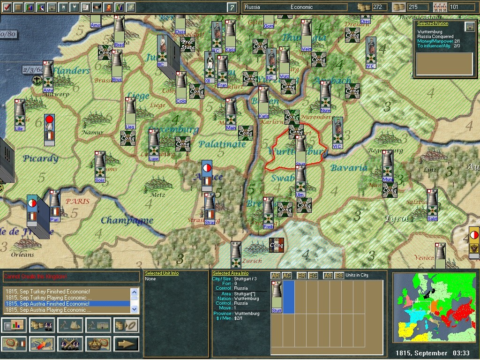Image resolution: width=480 pixels, height=360 pixels.
Task: Select the Freiburg fortress unit on map
Action: click(268, 213)
